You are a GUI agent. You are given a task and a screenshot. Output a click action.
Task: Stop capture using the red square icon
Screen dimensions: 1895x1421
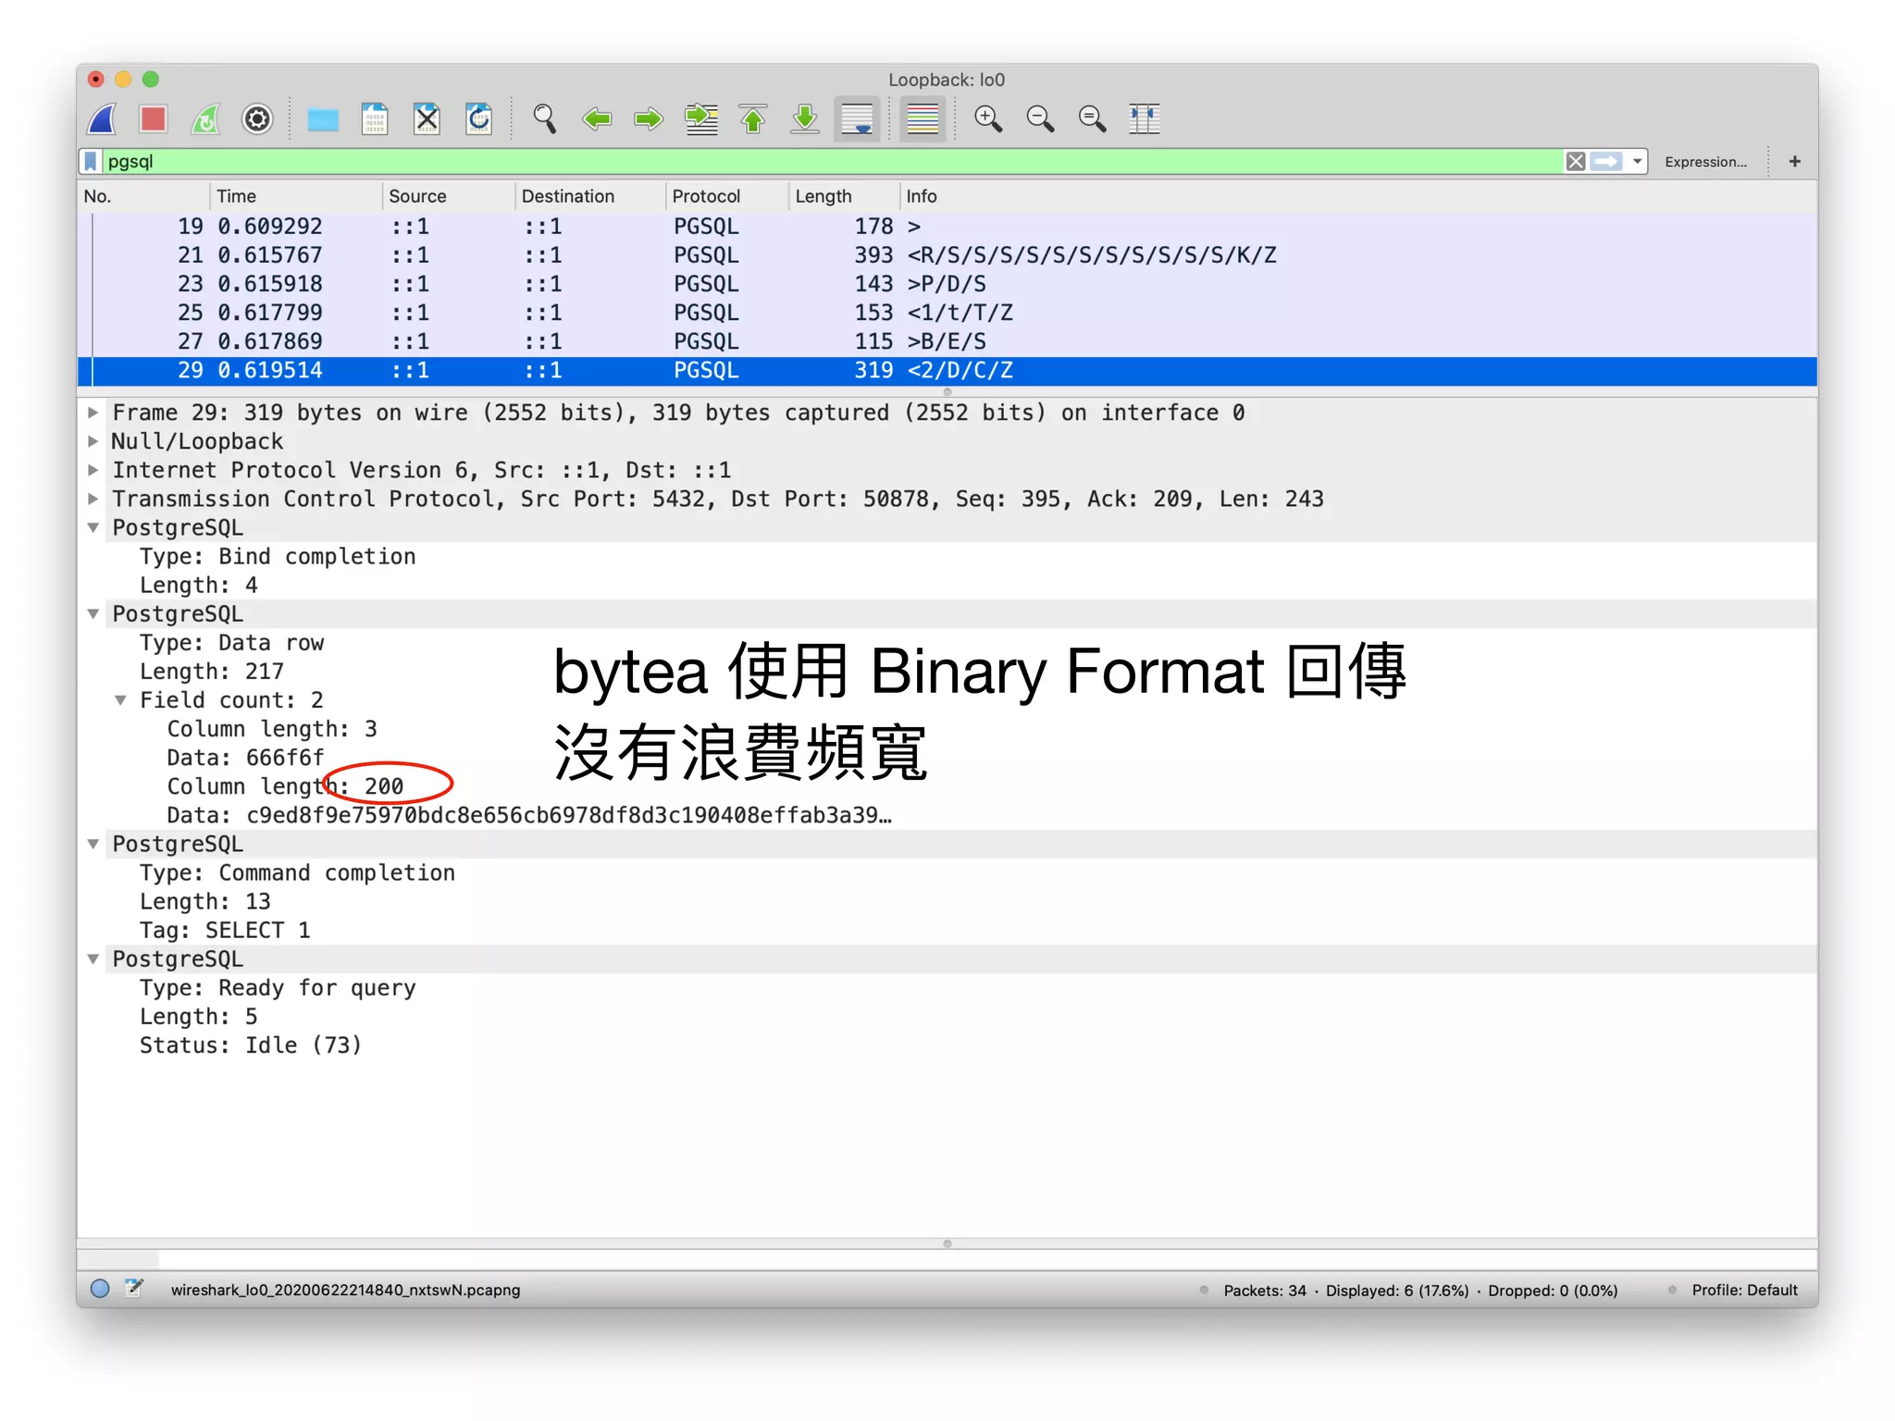pyautogui.click(x=154, y=118)
